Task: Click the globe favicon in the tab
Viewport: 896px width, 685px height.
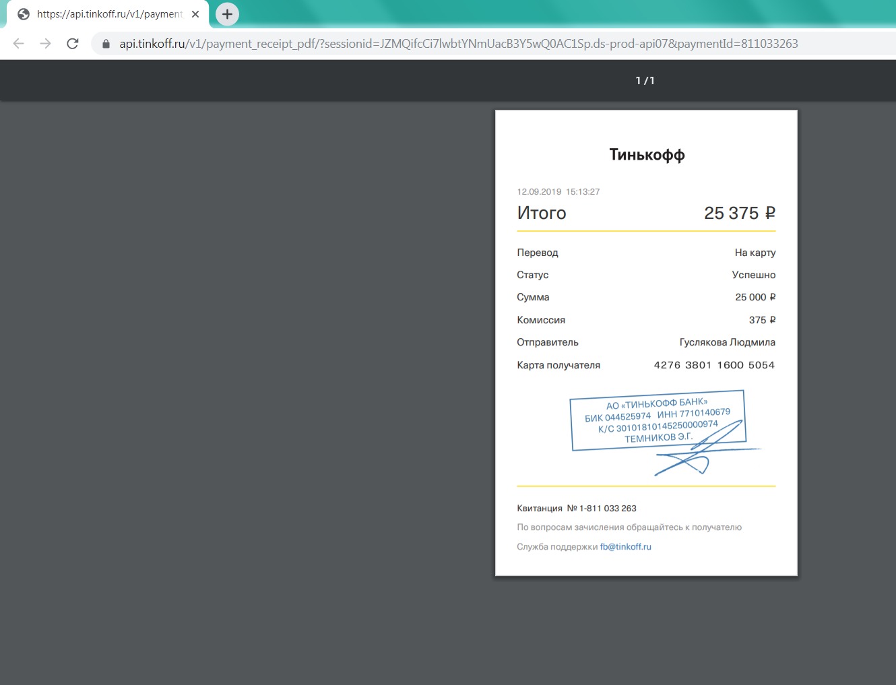Action: point(24,14)
